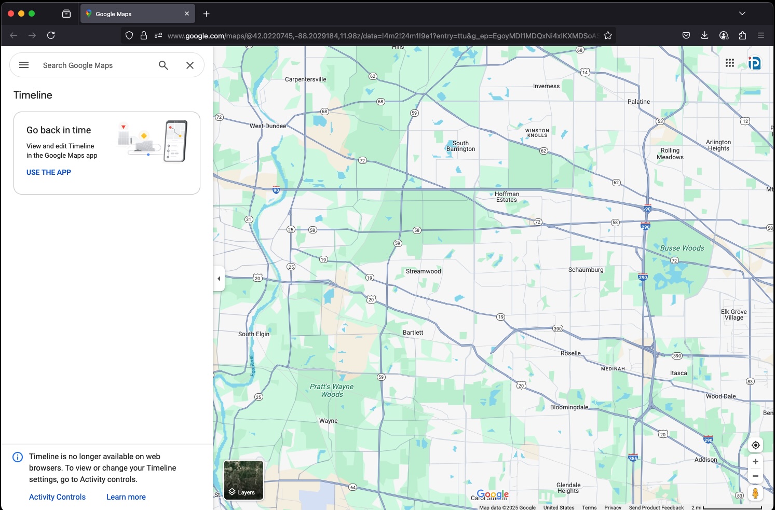775x510 pixels.
Task: Click the Go back in time heading
Action: pos(59,130)
